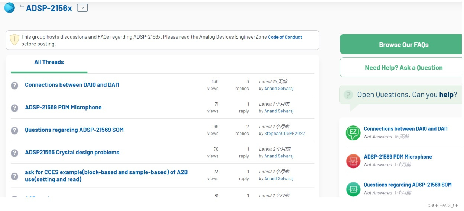Screen dimensions: 464x211
Task: Click Need Help? Ask a Question button
Action: tap(401, 68)
